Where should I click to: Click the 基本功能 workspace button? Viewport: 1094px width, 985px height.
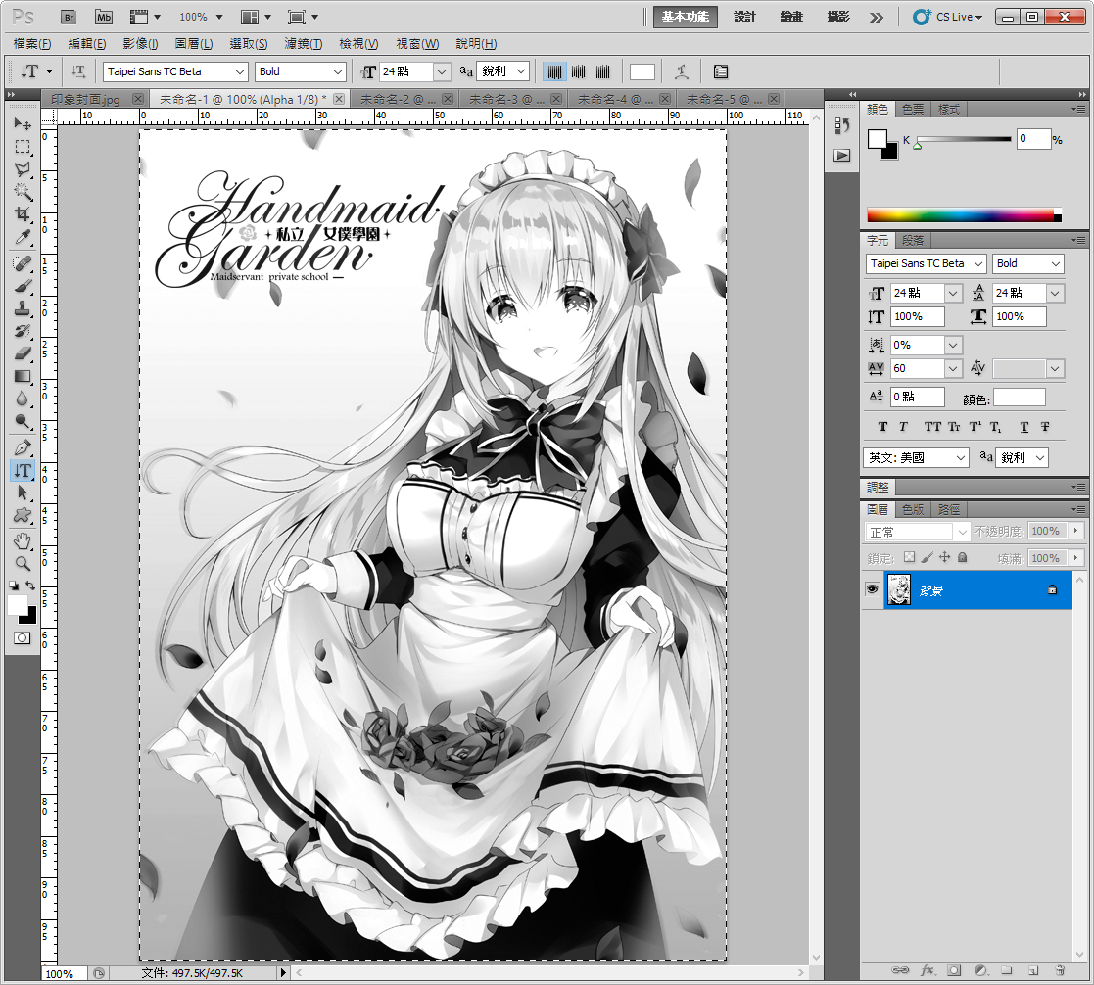(686, 17)
